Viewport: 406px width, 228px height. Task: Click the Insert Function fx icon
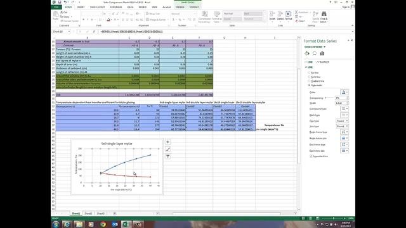(94, 32)
